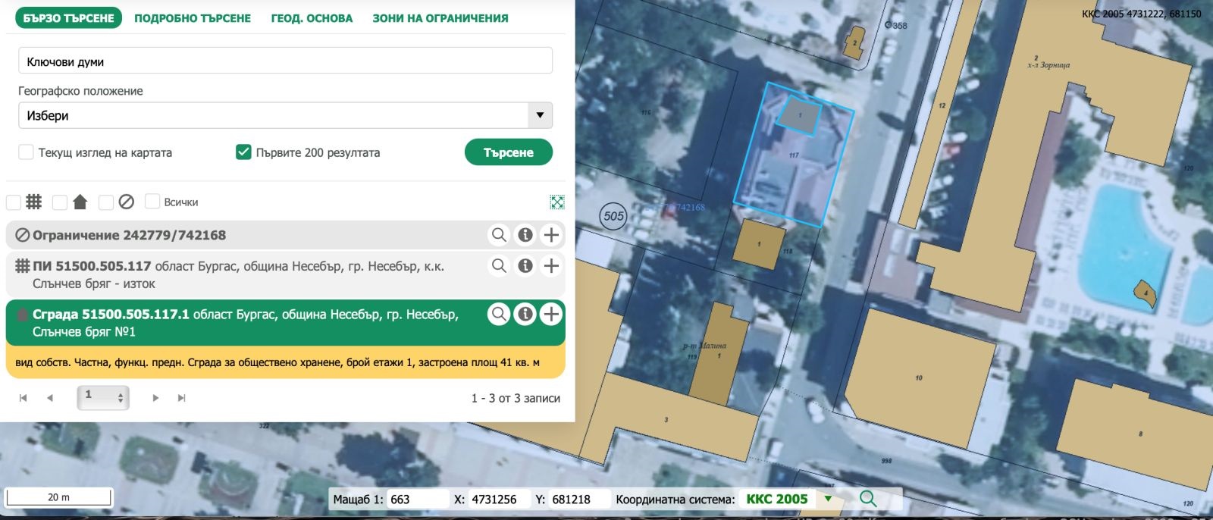Switch to БЪРЗО ТЪРСЕНЕ tab
The height and width of the screenshot is (520, 1213).
tap(69, 18)
